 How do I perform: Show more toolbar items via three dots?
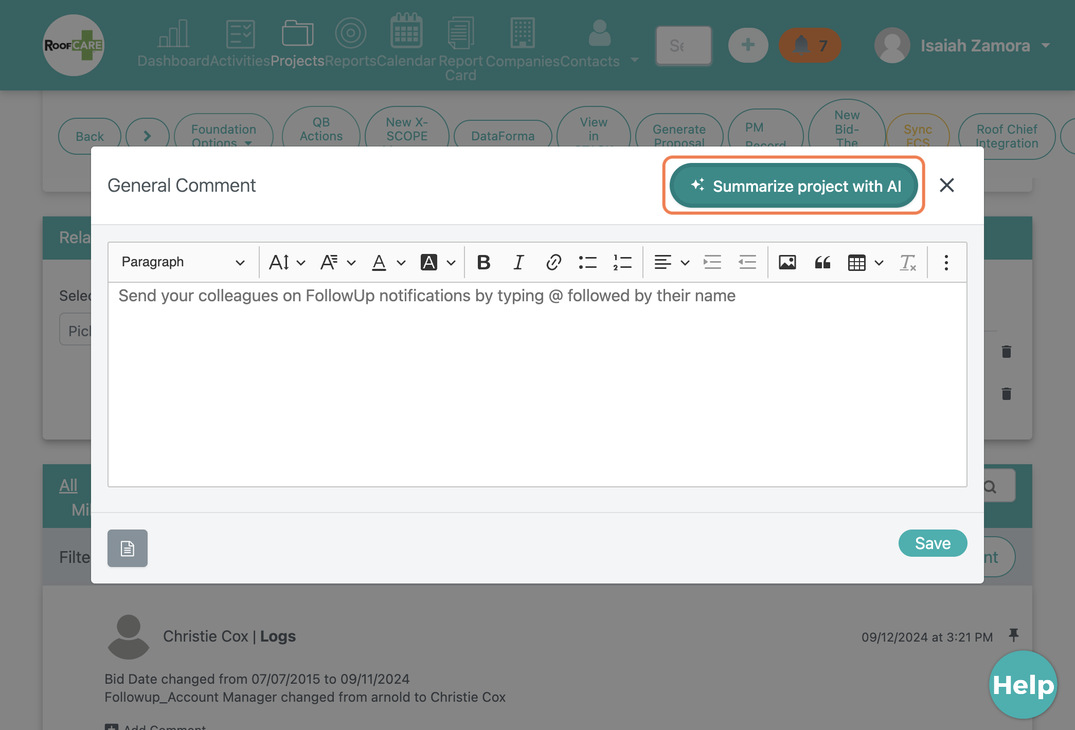point(946,262)
